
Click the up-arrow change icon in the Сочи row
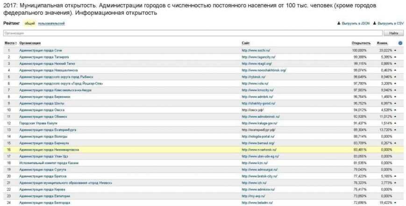coord(395,49)
